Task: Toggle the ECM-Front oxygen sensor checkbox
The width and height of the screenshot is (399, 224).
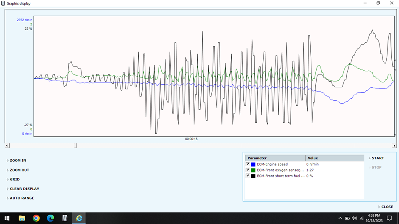Action: point(248,170)
